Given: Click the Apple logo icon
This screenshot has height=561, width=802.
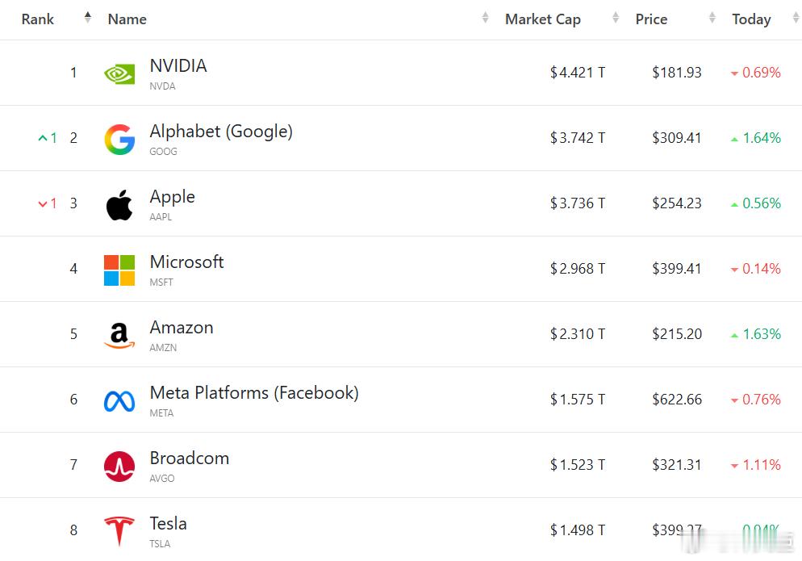Looking at the screenshot, I should [119, 204].
